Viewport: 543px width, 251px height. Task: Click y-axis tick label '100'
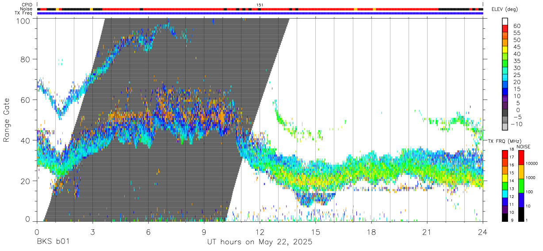(23, 20)
